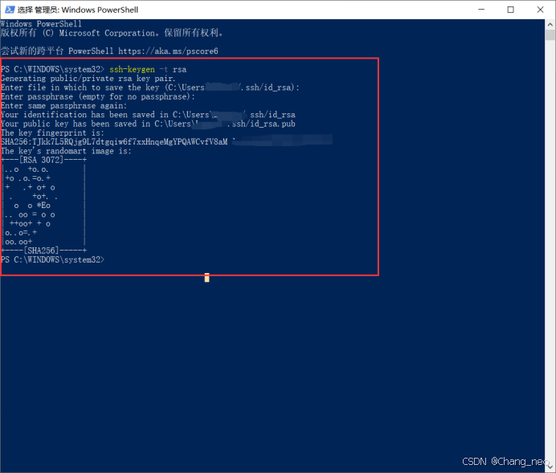Close the PowerShell window
556x473 pixels.
[x=540, y=10]
